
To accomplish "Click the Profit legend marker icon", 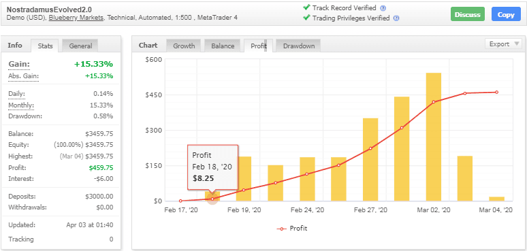I will (x=282, y=229).
